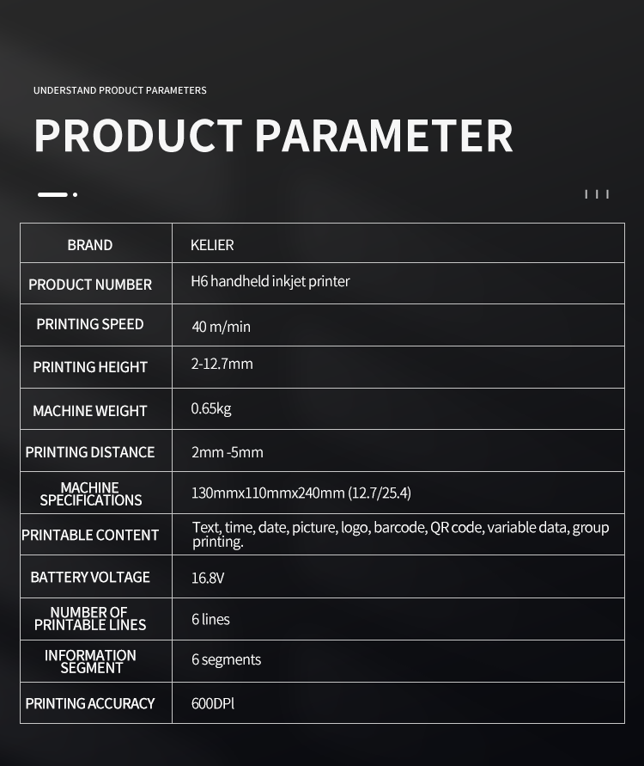Click the UNDERSTAND PRODUCT PARAMETERS subtitle
The height and width of the screenshot is (766, 644).
[120, 90]
